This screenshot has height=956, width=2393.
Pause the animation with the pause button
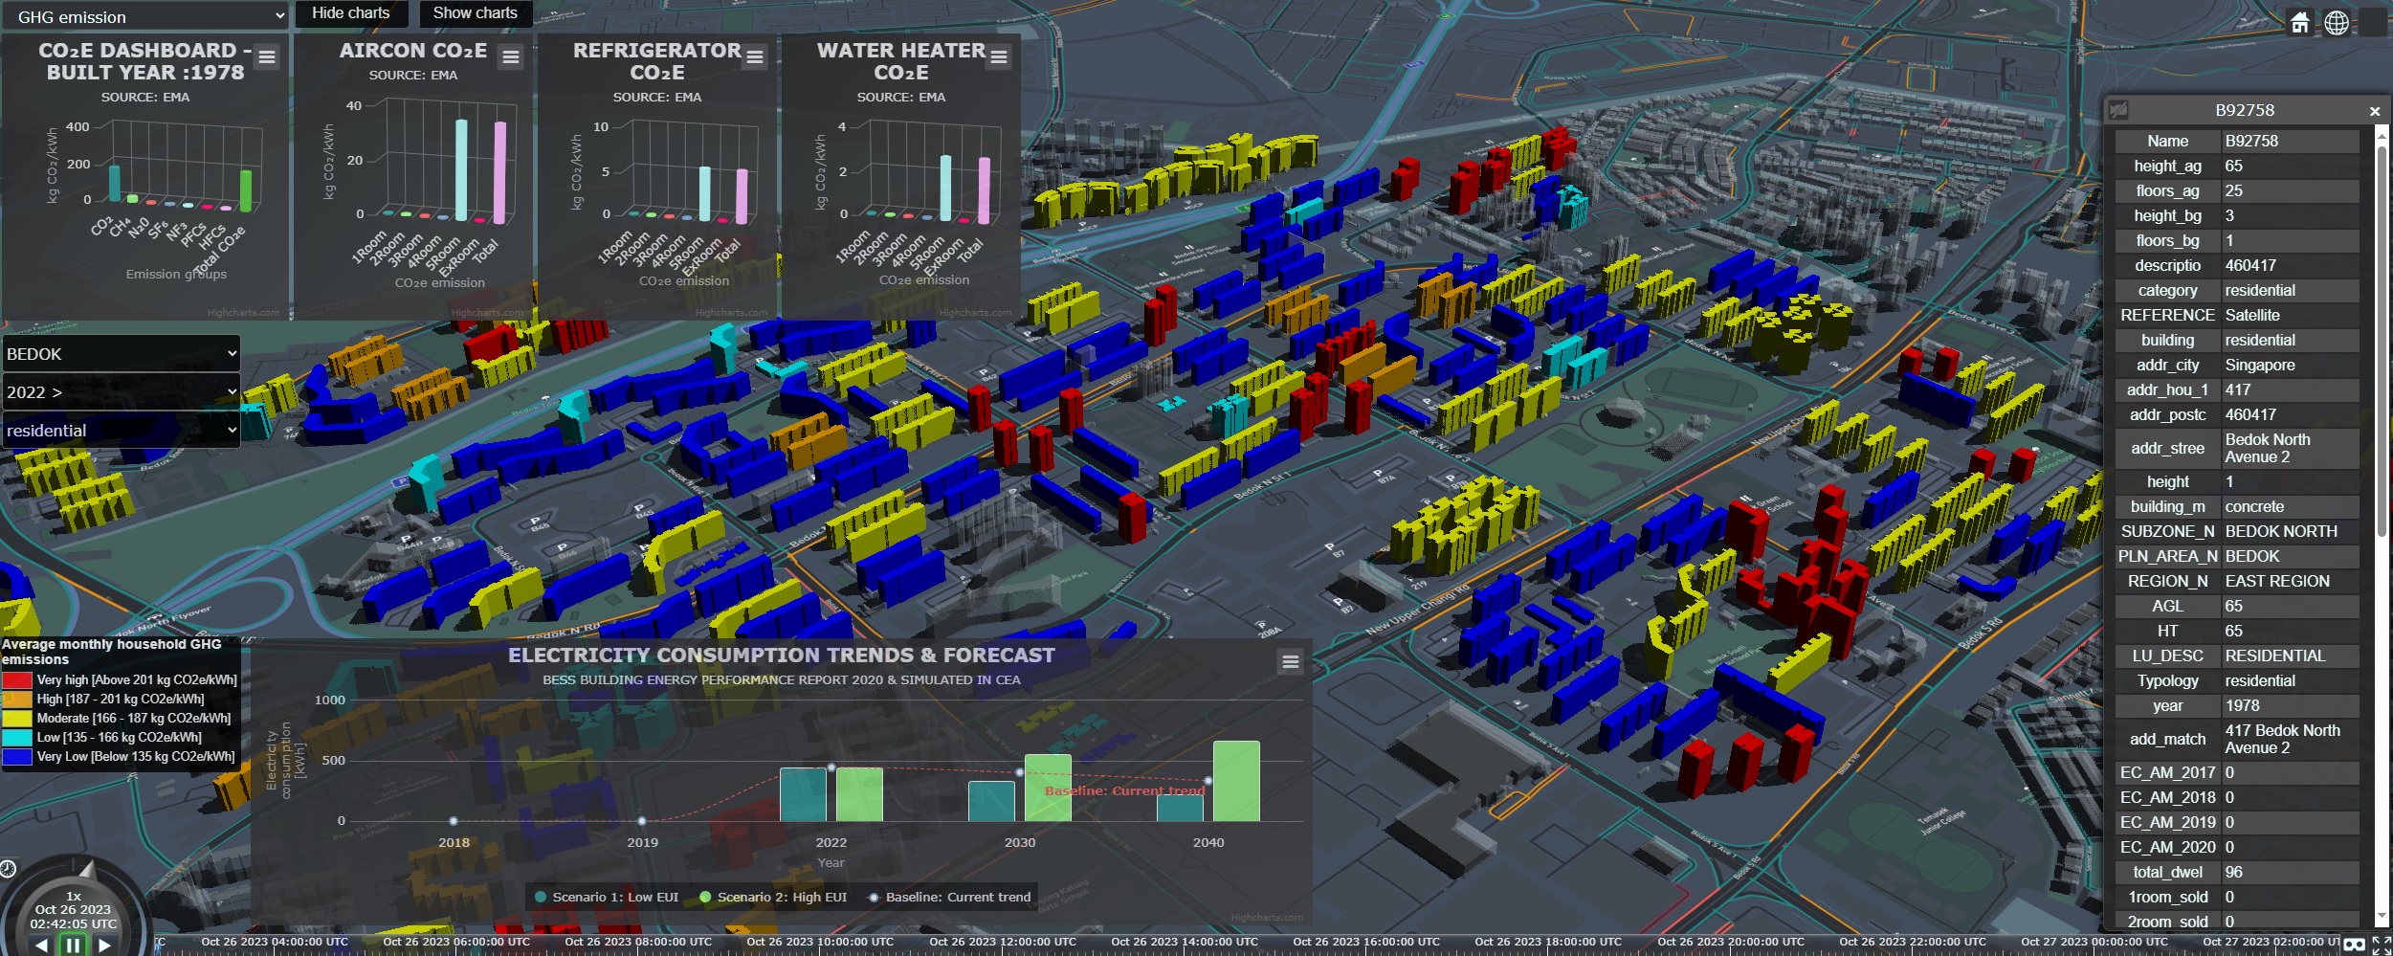point(73,945)
